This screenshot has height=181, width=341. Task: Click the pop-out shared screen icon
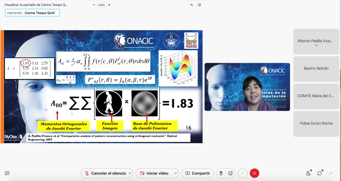[199, 5]
